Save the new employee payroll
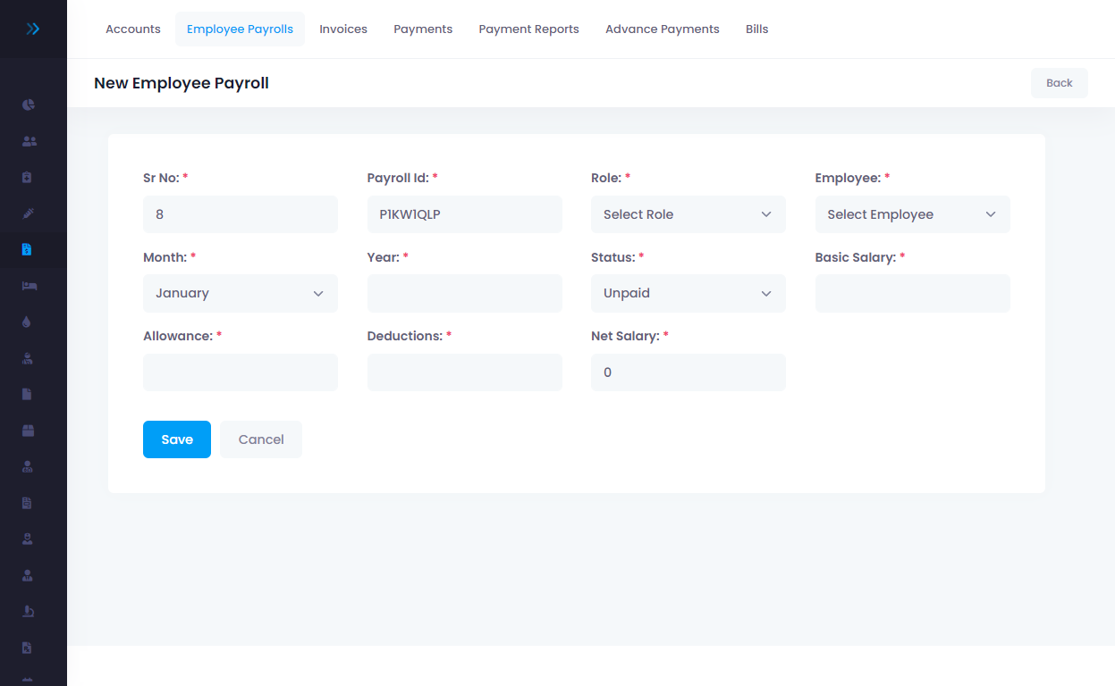This screenshot has height=686, width=1115. [176, 439]
